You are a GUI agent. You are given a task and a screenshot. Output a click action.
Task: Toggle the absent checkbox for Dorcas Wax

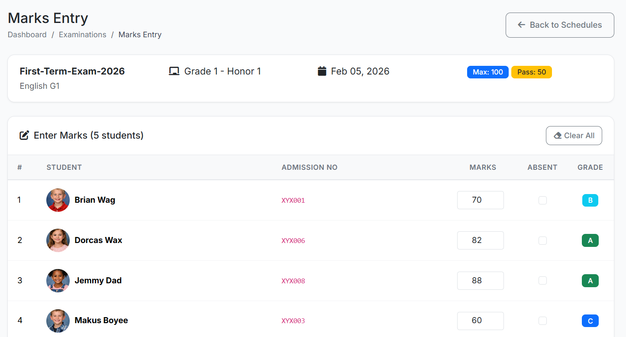click(x=542, y=240)
